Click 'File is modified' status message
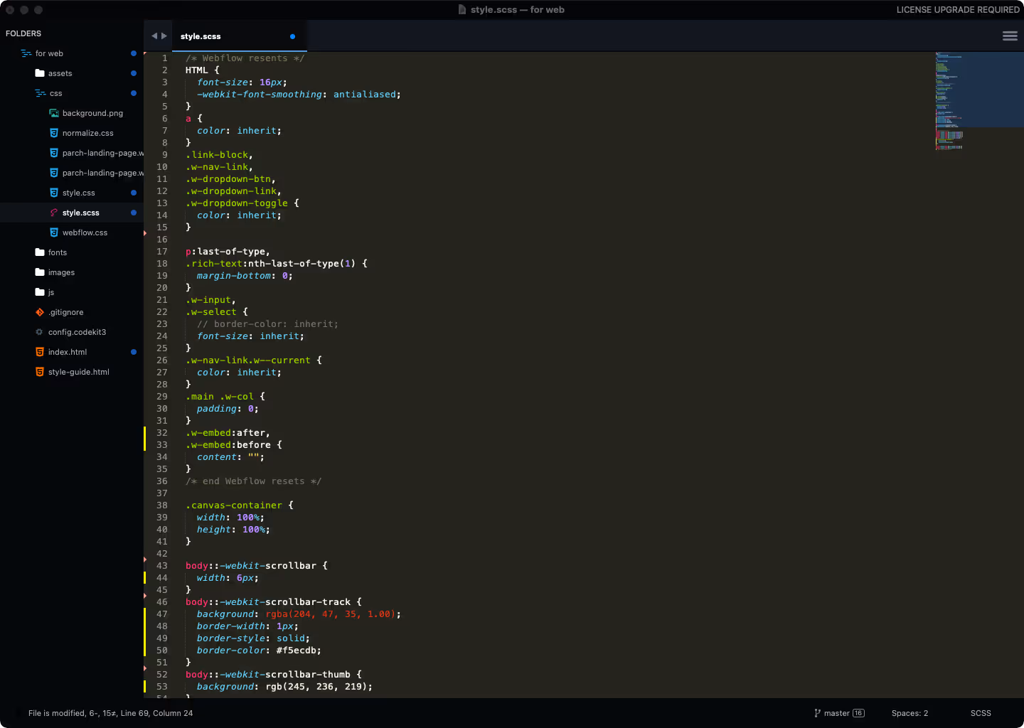This screenshot has height=728, width=1024. 110,713
